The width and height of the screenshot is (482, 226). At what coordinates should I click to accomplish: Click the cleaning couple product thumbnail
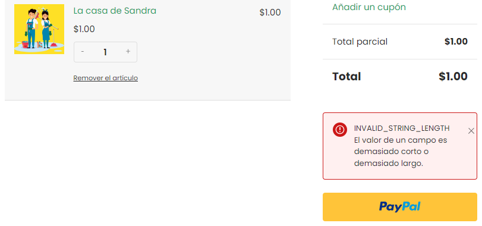tap(39, 29)
